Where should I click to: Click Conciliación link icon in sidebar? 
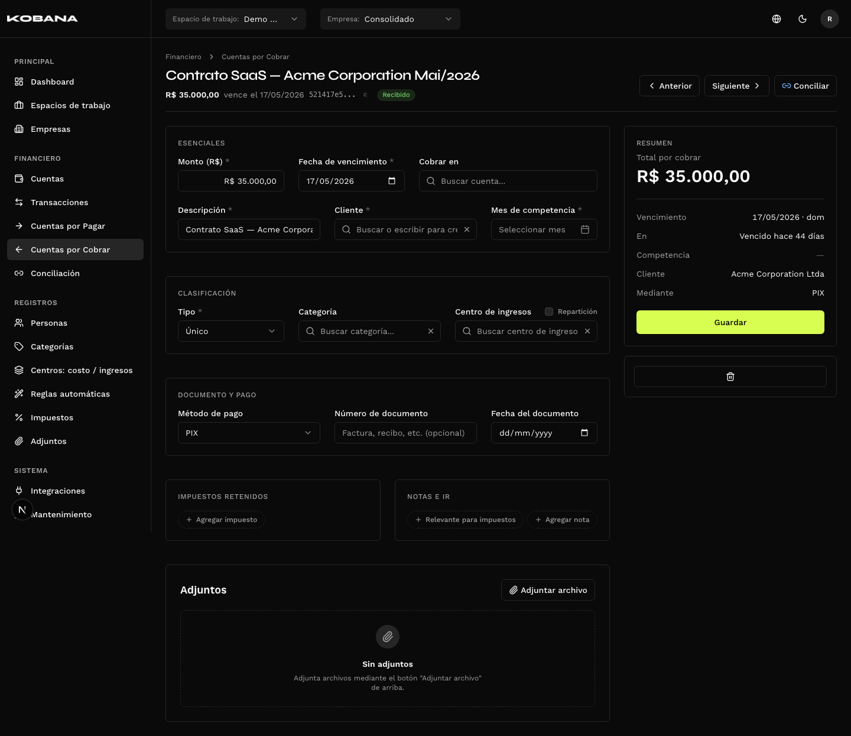pyautogui.click(x=19, y=273)
